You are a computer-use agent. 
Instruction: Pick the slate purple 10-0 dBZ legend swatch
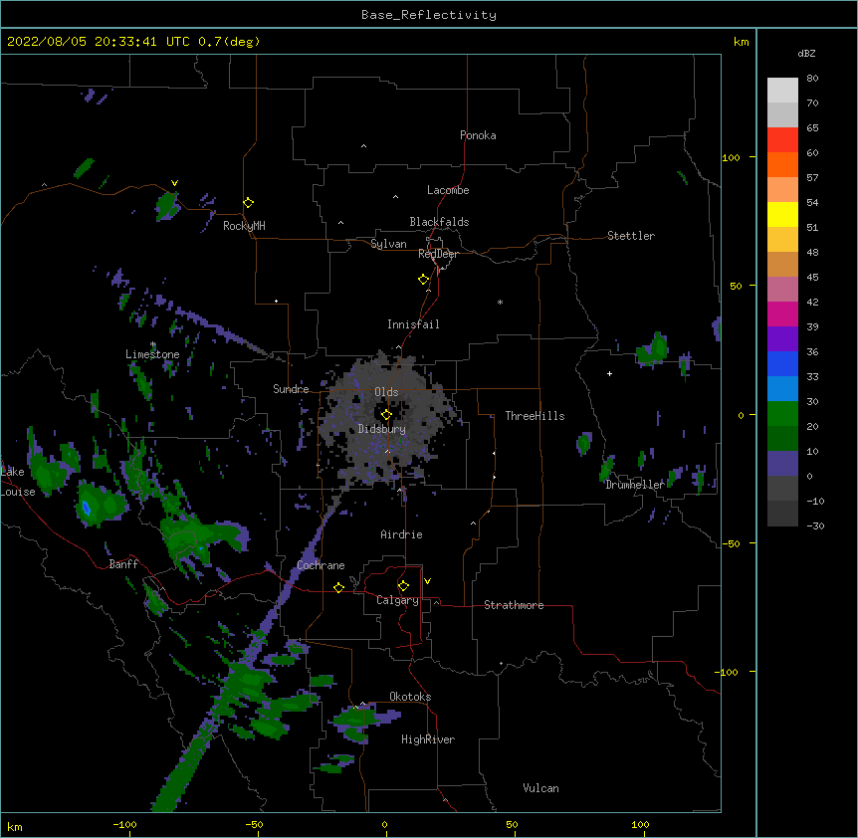pos(782,464)
